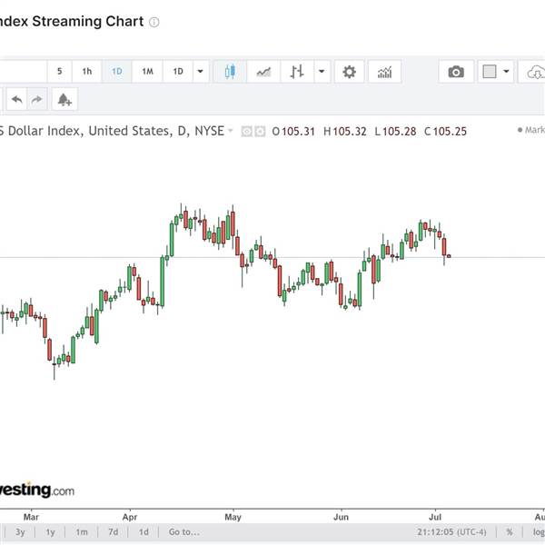Click the 21:12:05 (UTC-4) timezone clock
545x545 pixels.
[x=451, y=532]
